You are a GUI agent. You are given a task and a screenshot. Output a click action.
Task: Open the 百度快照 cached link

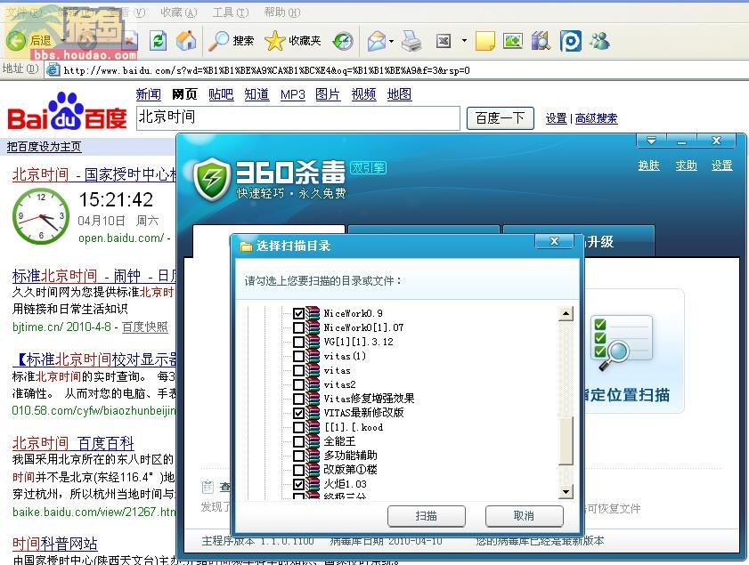pos(145,327)
